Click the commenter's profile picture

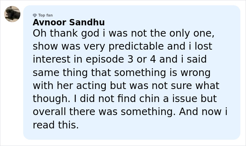click(x=12, y=14)
